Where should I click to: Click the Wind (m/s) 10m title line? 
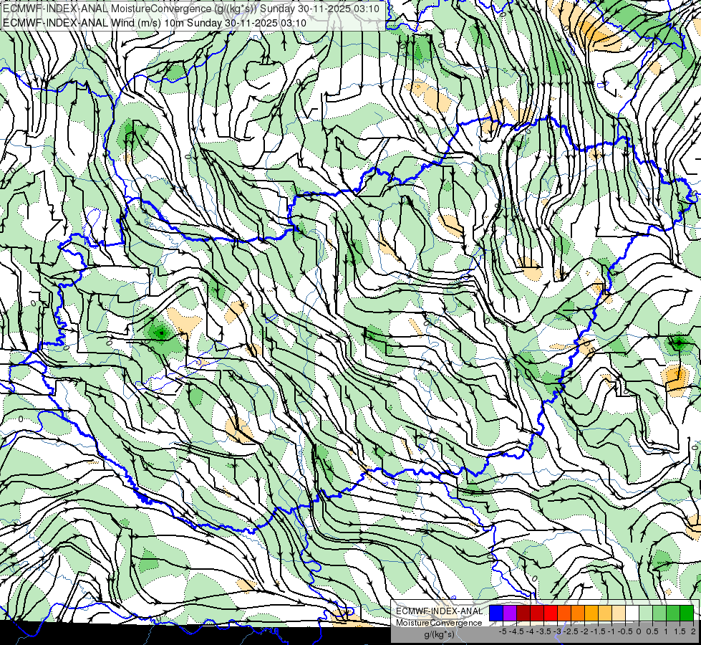point(154,23)
